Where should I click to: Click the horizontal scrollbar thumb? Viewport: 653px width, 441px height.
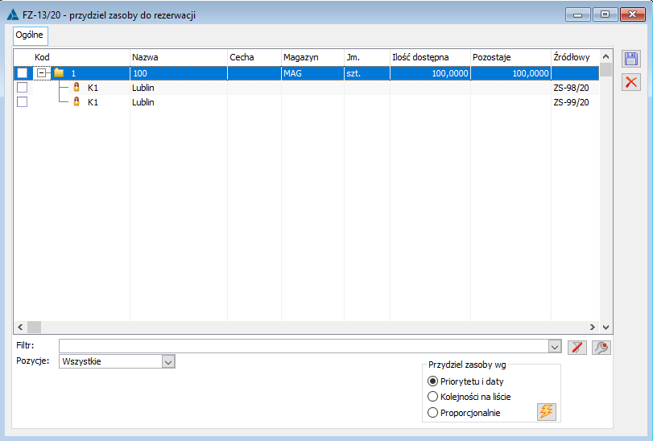click(34, 327)
